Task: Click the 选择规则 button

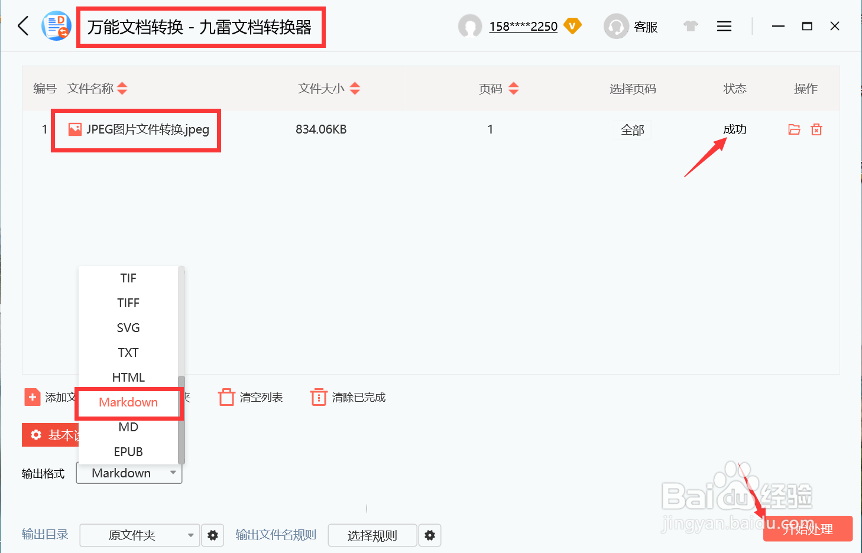Action: pos(372,535)
